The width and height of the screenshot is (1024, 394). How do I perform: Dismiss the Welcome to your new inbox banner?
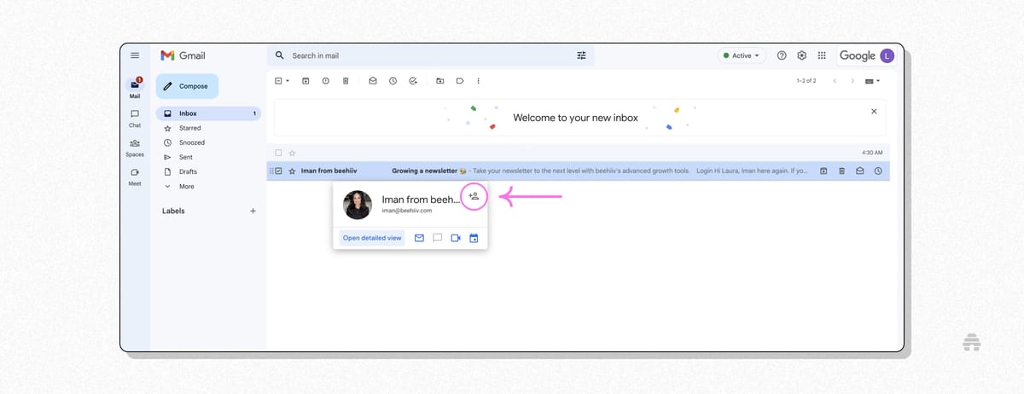pos(873,112)
